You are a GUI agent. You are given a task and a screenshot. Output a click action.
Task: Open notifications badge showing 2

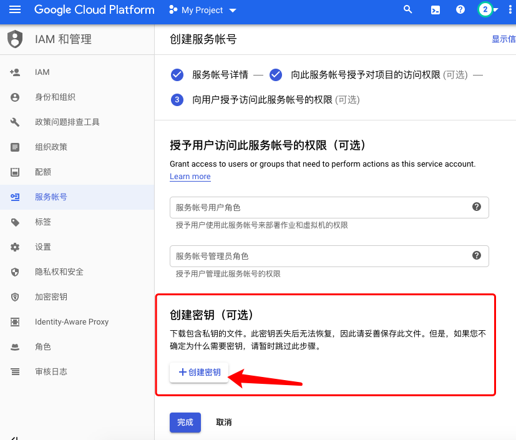(x=485, y=10)
